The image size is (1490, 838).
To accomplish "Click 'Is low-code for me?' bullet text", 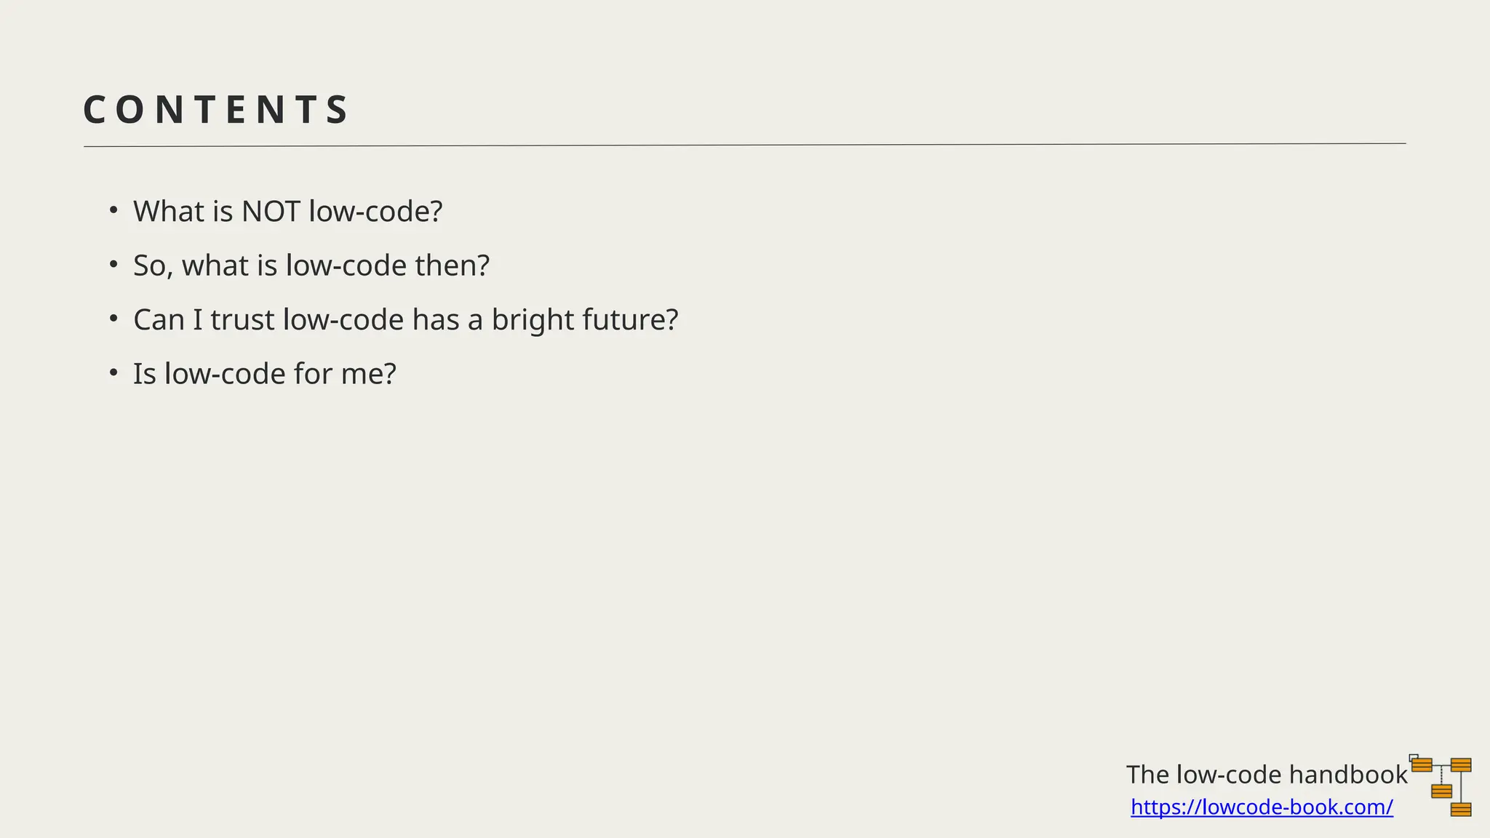I will [264, 374].
